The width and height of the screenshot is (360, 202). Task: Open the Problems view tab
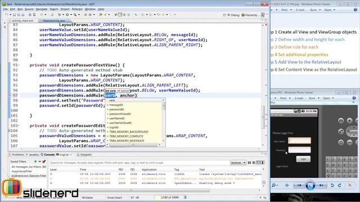(16, 155)
